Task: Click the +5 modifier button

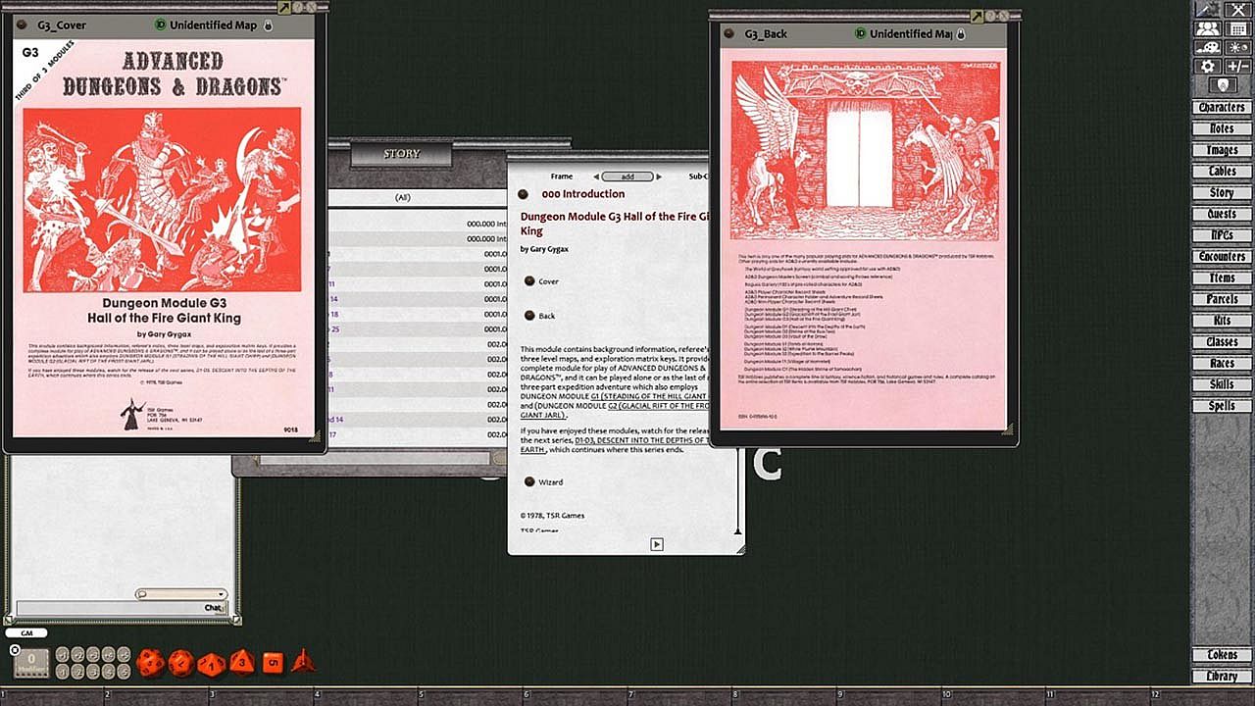Action: [124, 654]
